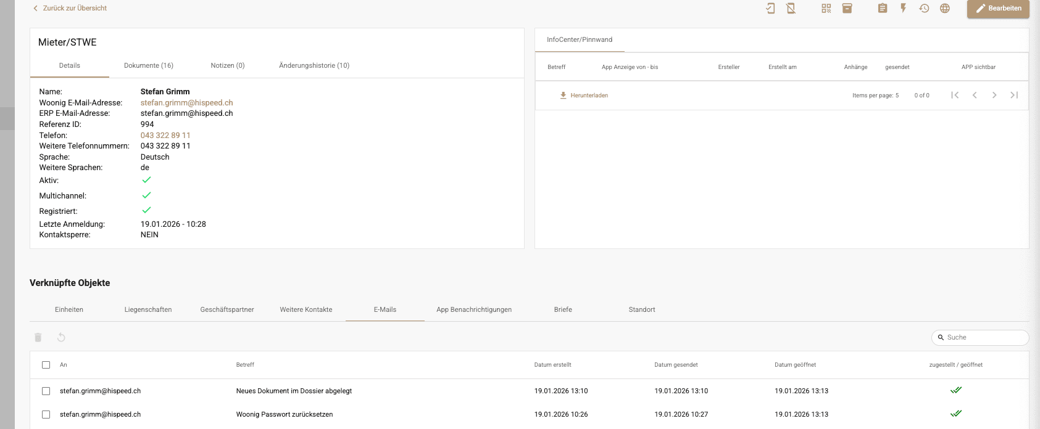
Task: Go to first page in InfoCenter pagination
Action: [x=955, y=95]
